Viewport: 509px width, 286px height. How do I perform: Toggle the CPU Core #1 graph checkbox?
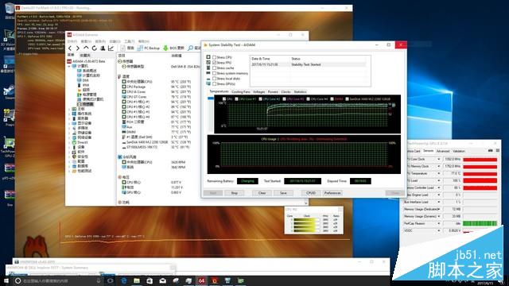pos(236,99)
